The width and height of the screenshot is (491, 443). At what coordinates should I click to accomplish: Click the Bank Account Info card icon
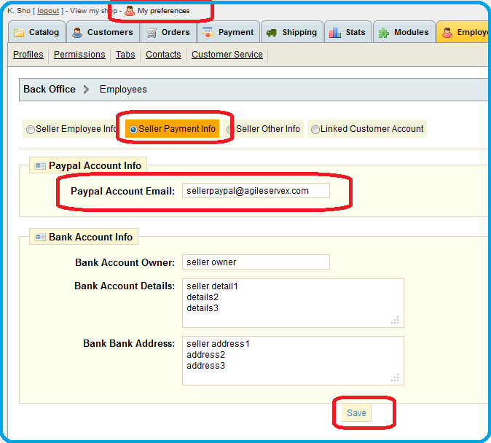(x=40, y=237)
